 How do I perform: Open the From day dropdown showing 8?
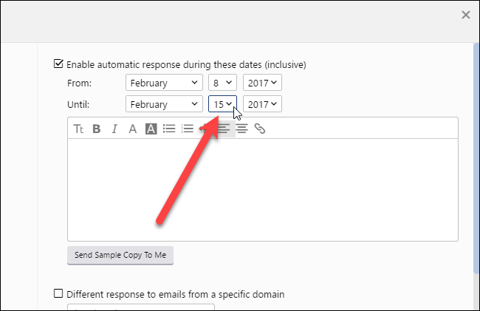[222, 83]
